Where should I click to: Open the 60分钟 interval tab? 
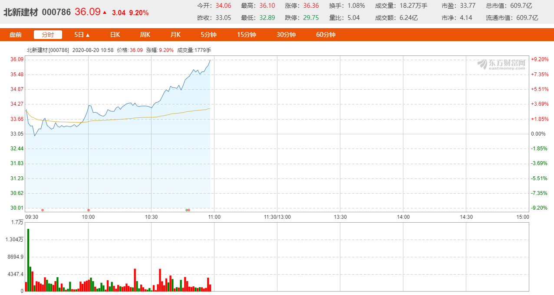tap(326, 35)
